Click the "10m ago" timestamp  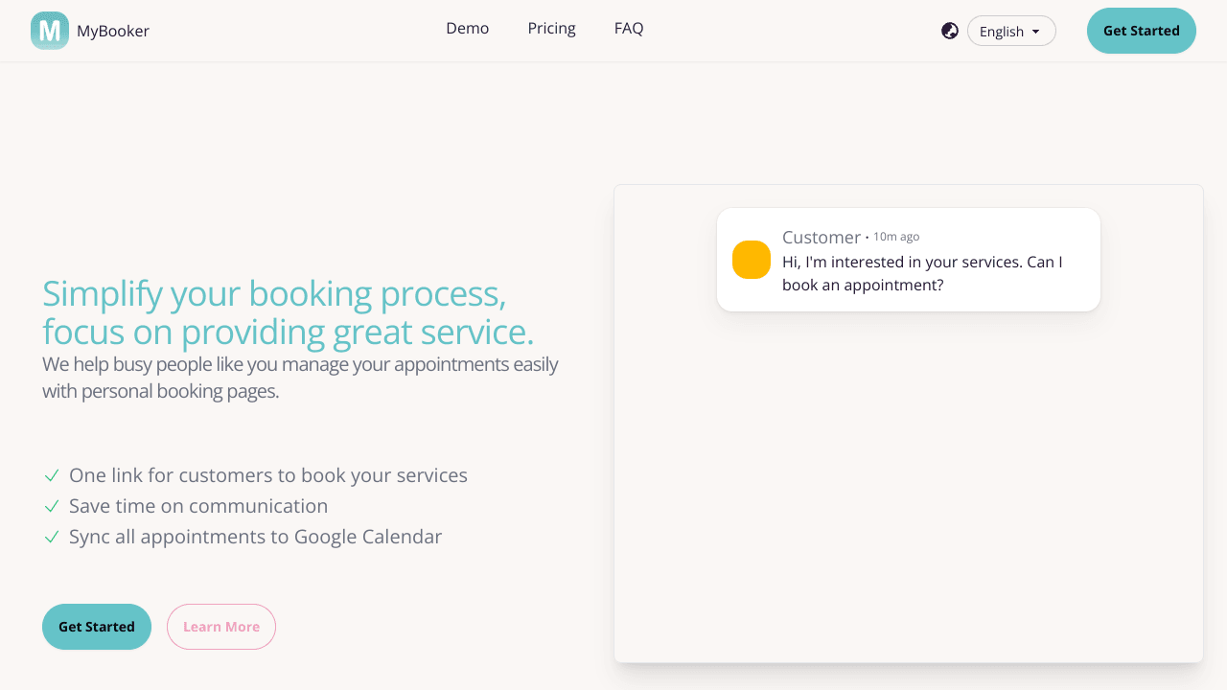point(896,237)
